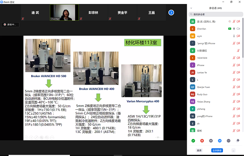244x156 pixels.
Task: Toggle wym's microphone icon in list
Action: (x=234, y=36)
